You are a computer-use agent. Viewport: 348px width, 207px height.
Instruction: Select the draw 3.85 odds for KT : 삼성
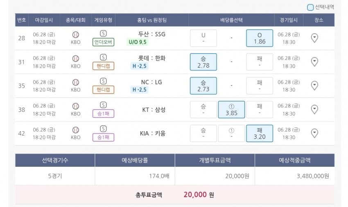pyautogui.click(x=231, y=109)
